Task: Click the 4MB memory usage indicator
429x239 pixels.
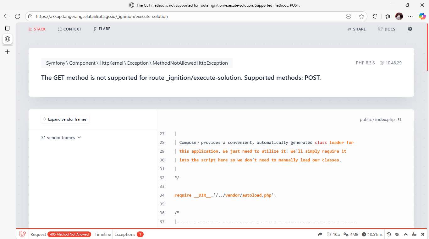Action: coord(351,234)
